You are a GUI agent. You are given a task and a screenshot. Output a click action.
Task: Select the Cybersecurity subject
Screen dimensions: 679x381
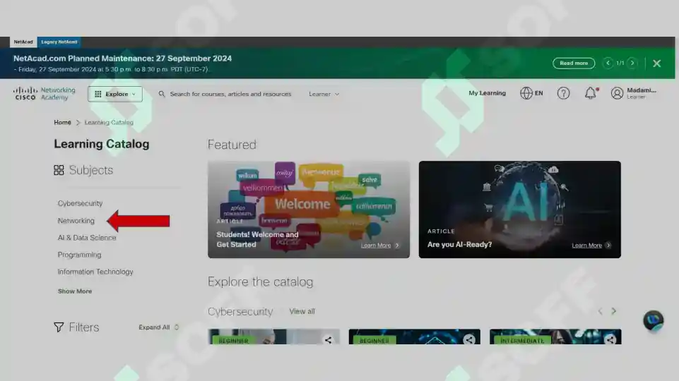tap(80, 203)
